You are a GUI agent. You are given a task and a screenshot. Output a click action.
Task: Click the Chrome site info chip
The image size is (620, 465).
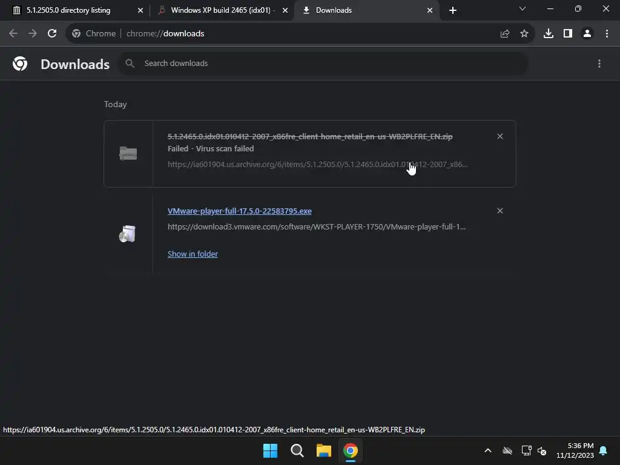click(x=94, y=34)
